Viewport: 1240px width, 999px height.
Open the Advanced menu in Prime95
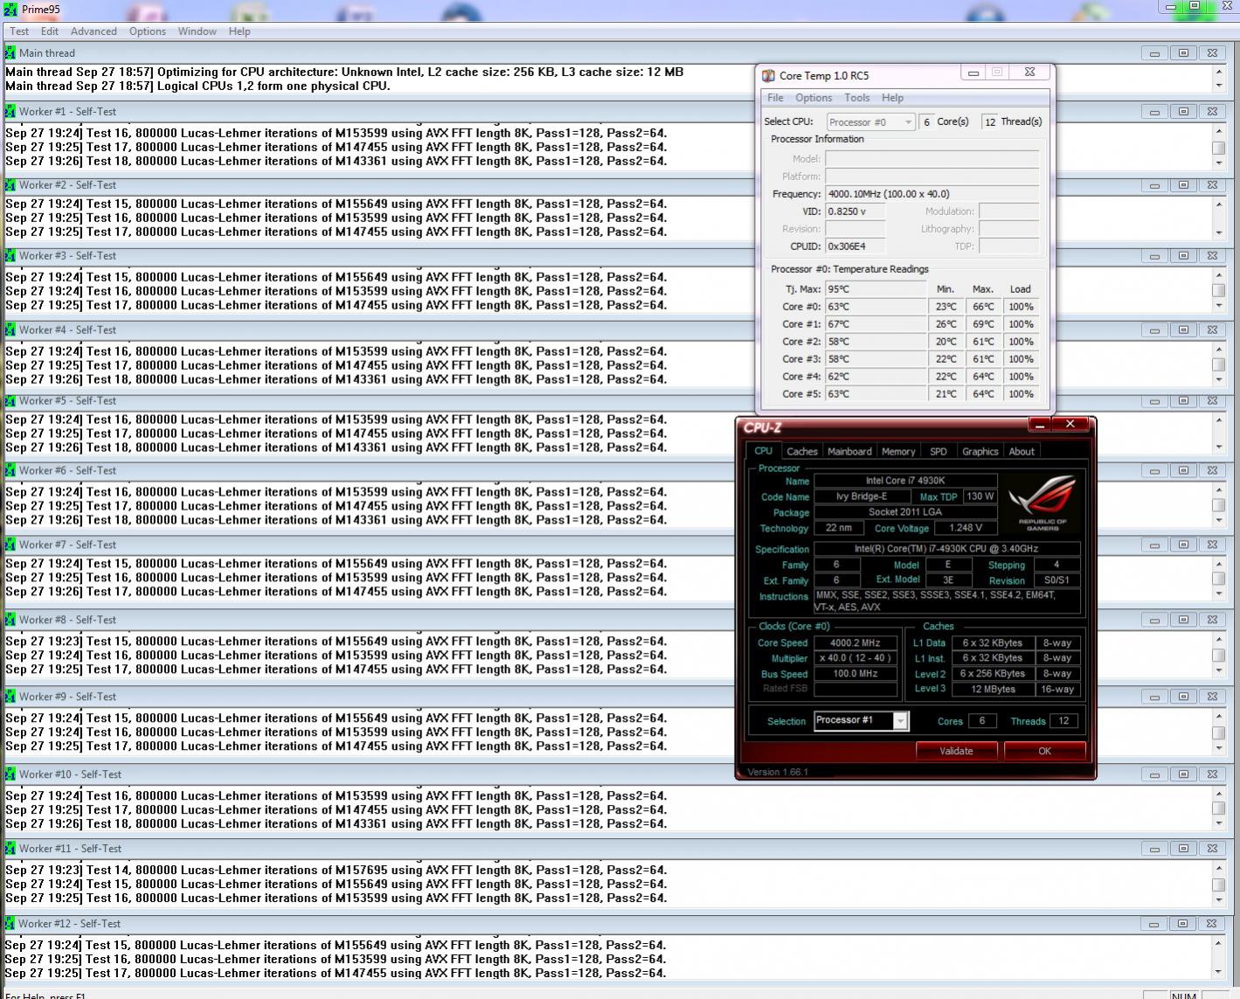click(x=94, y=31)
